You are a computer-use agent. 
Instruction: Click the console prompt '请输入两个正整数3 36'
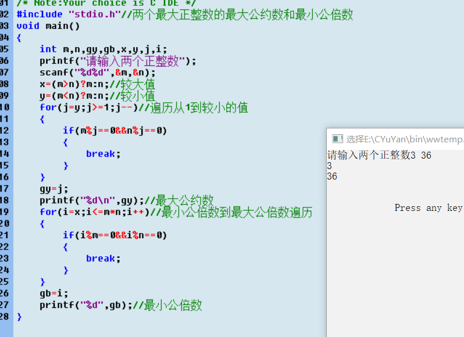[x=379, y=155]
